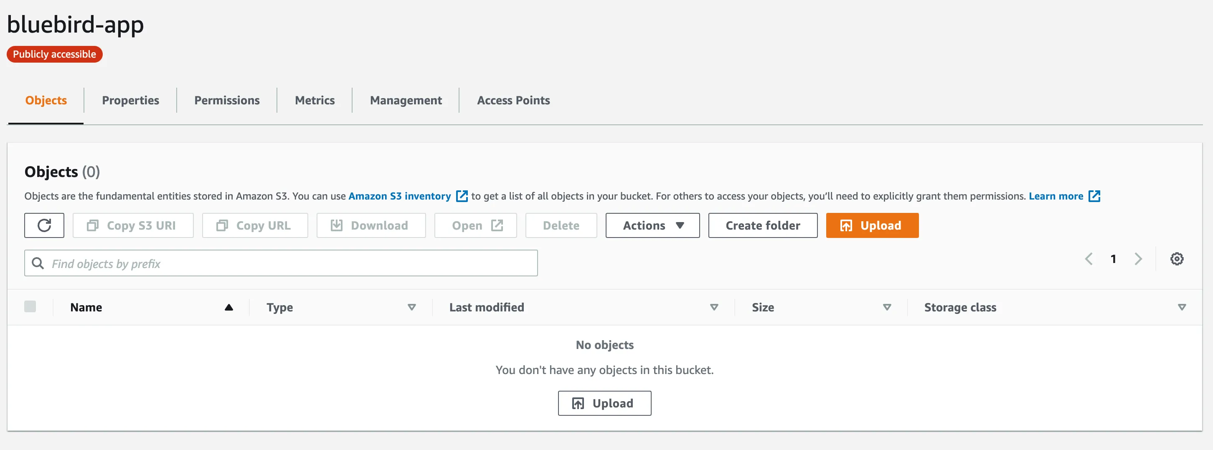Open the Properties tab
The width and height of the screenshot is (1213, 450).
tap(130, 100)
